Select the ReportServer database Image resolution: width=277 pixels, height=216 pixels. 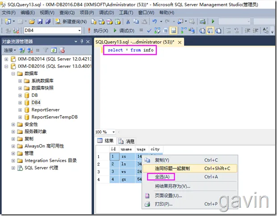coord(46,110)
